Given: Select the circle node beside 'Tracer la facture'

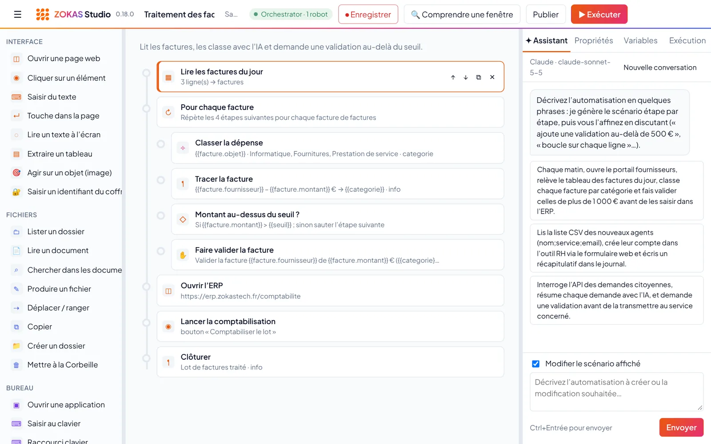Looking at the screenshot, I should (161, 180).
